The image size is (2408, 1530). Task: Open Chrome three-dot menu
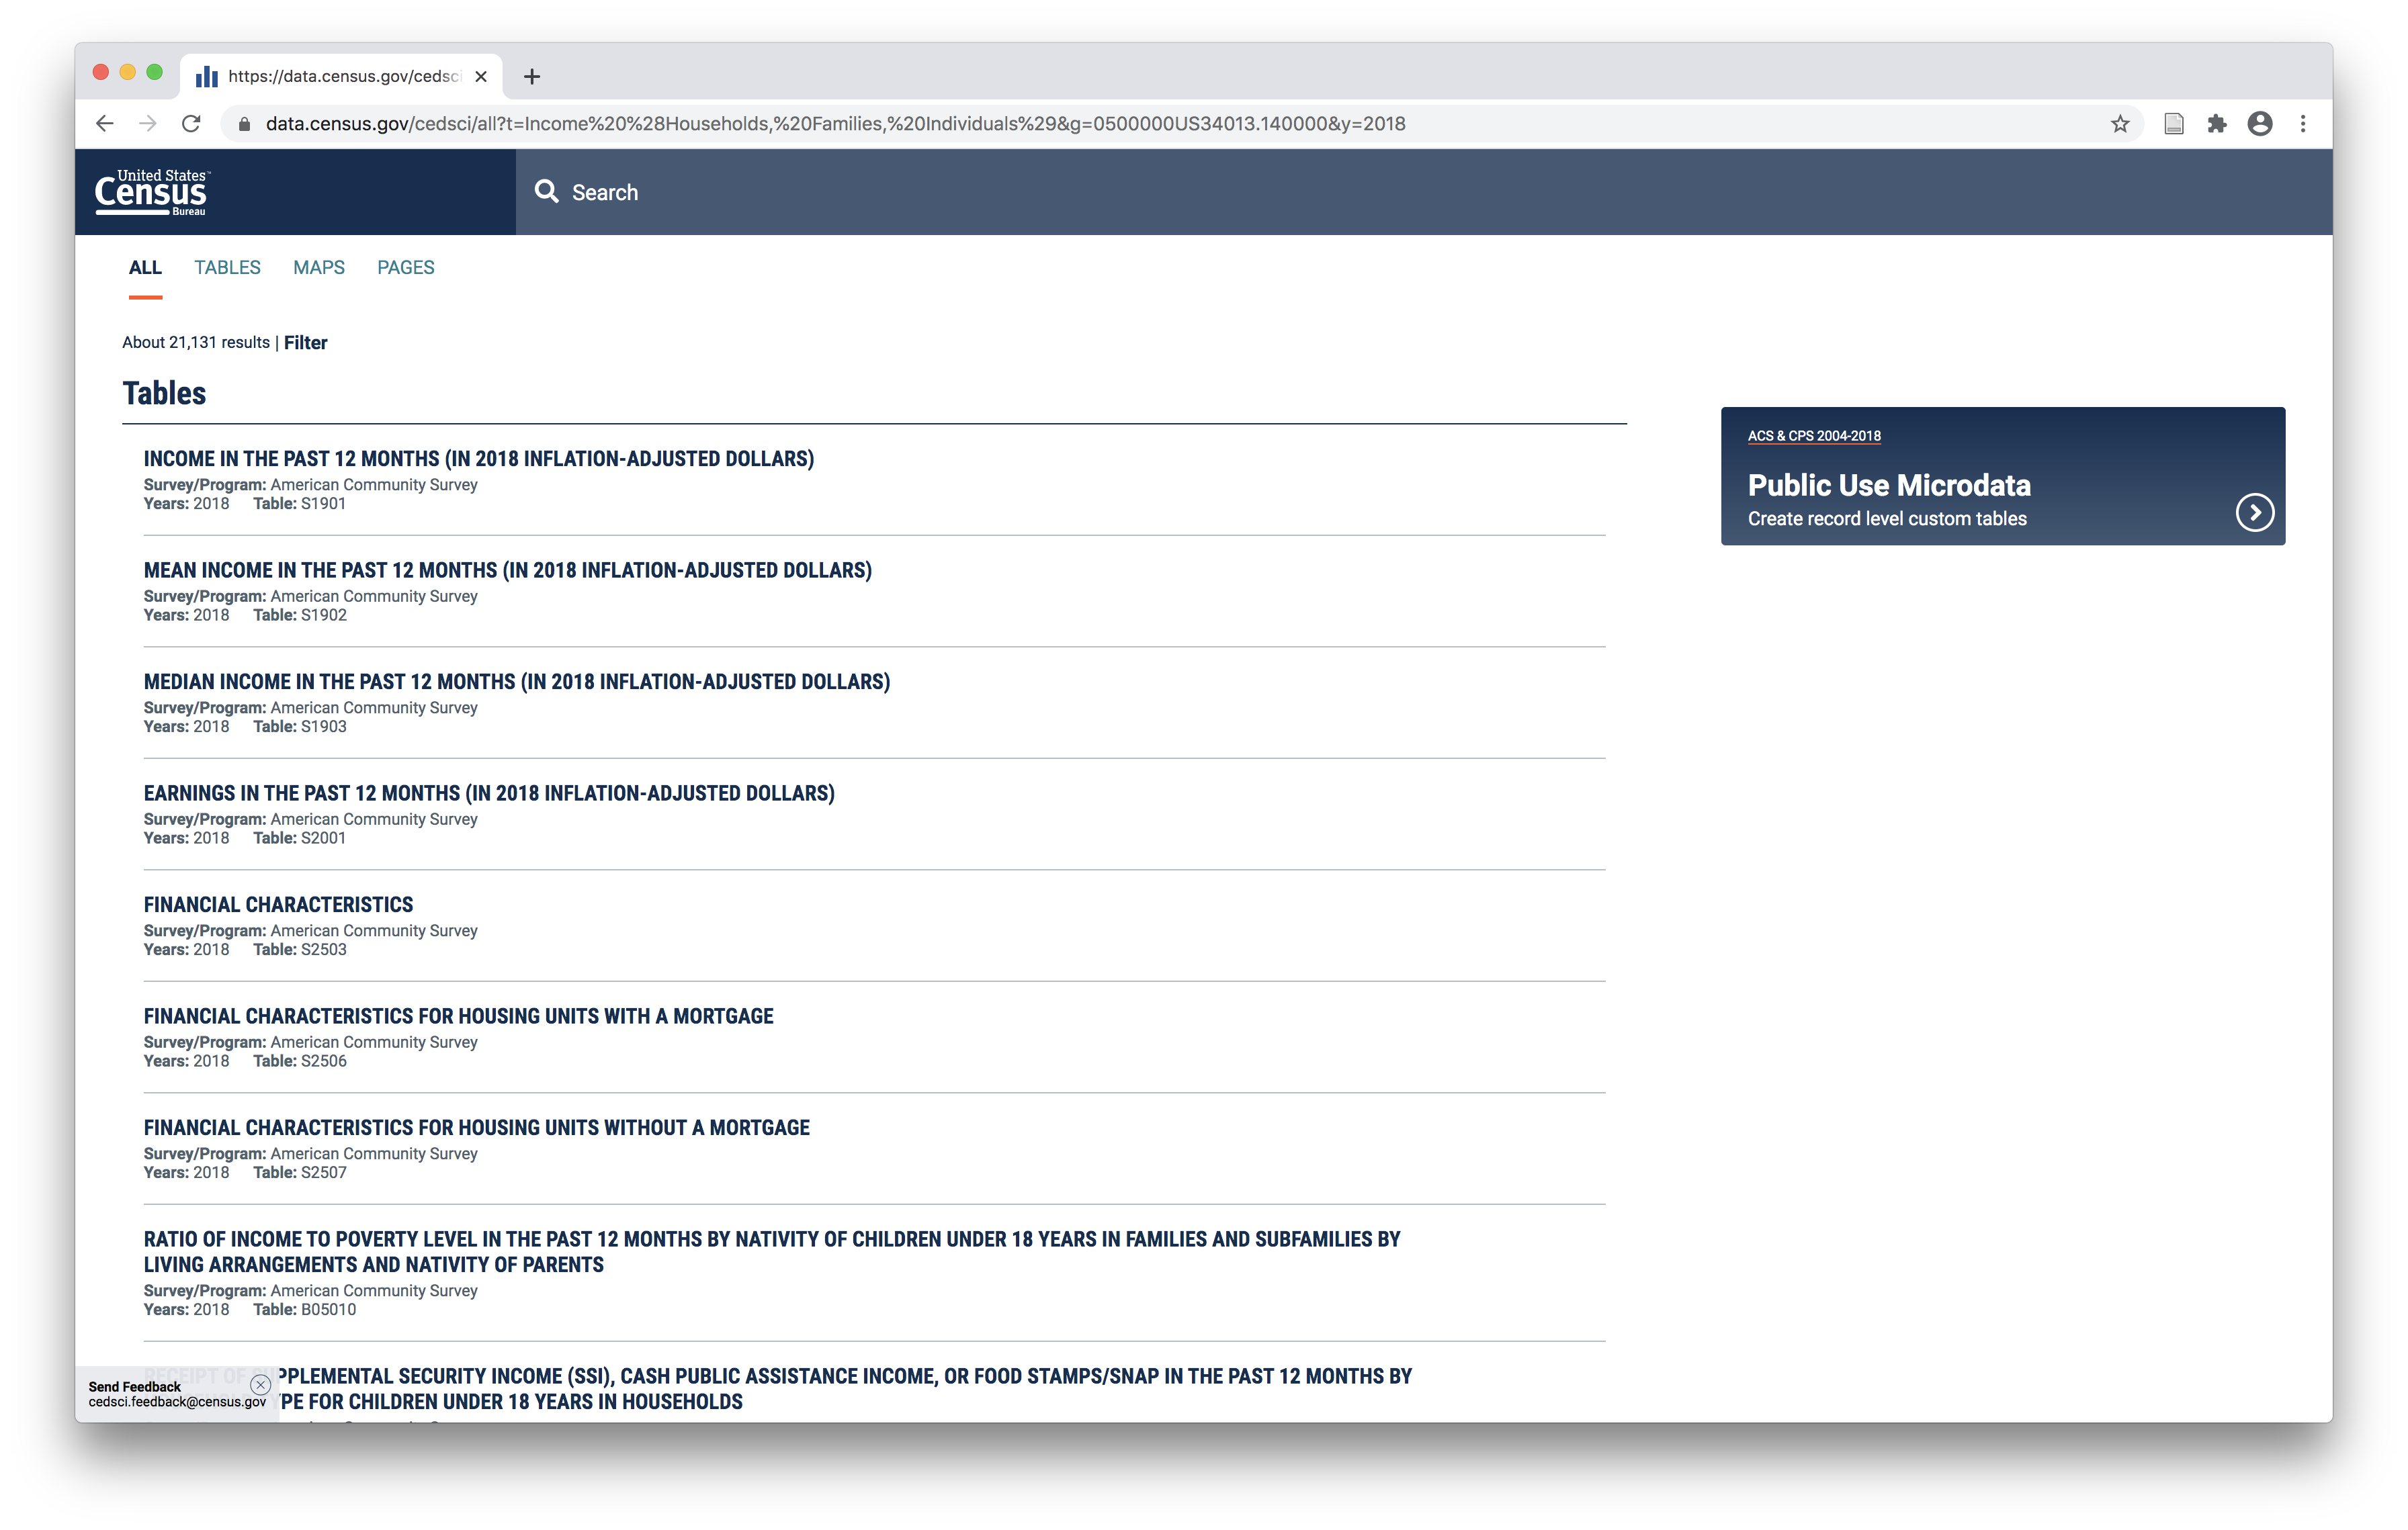click(x=2303, y=124)
